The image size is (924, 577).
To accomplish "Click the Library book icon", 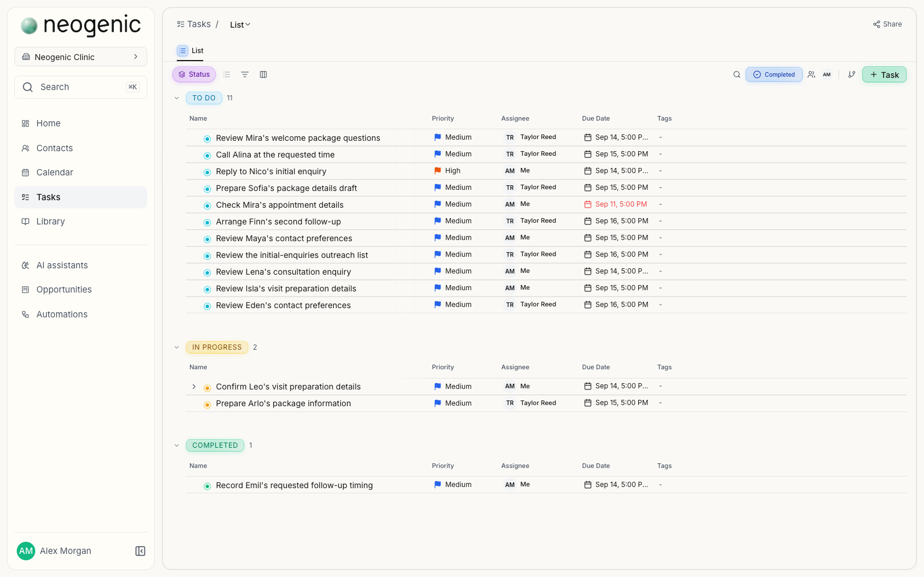I will [25, 222].
